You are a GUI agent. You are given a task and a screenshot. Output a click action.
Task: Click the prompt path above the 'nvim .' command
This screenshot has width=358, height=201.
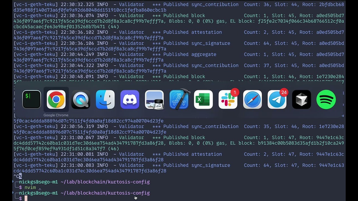tap(105, 182)
